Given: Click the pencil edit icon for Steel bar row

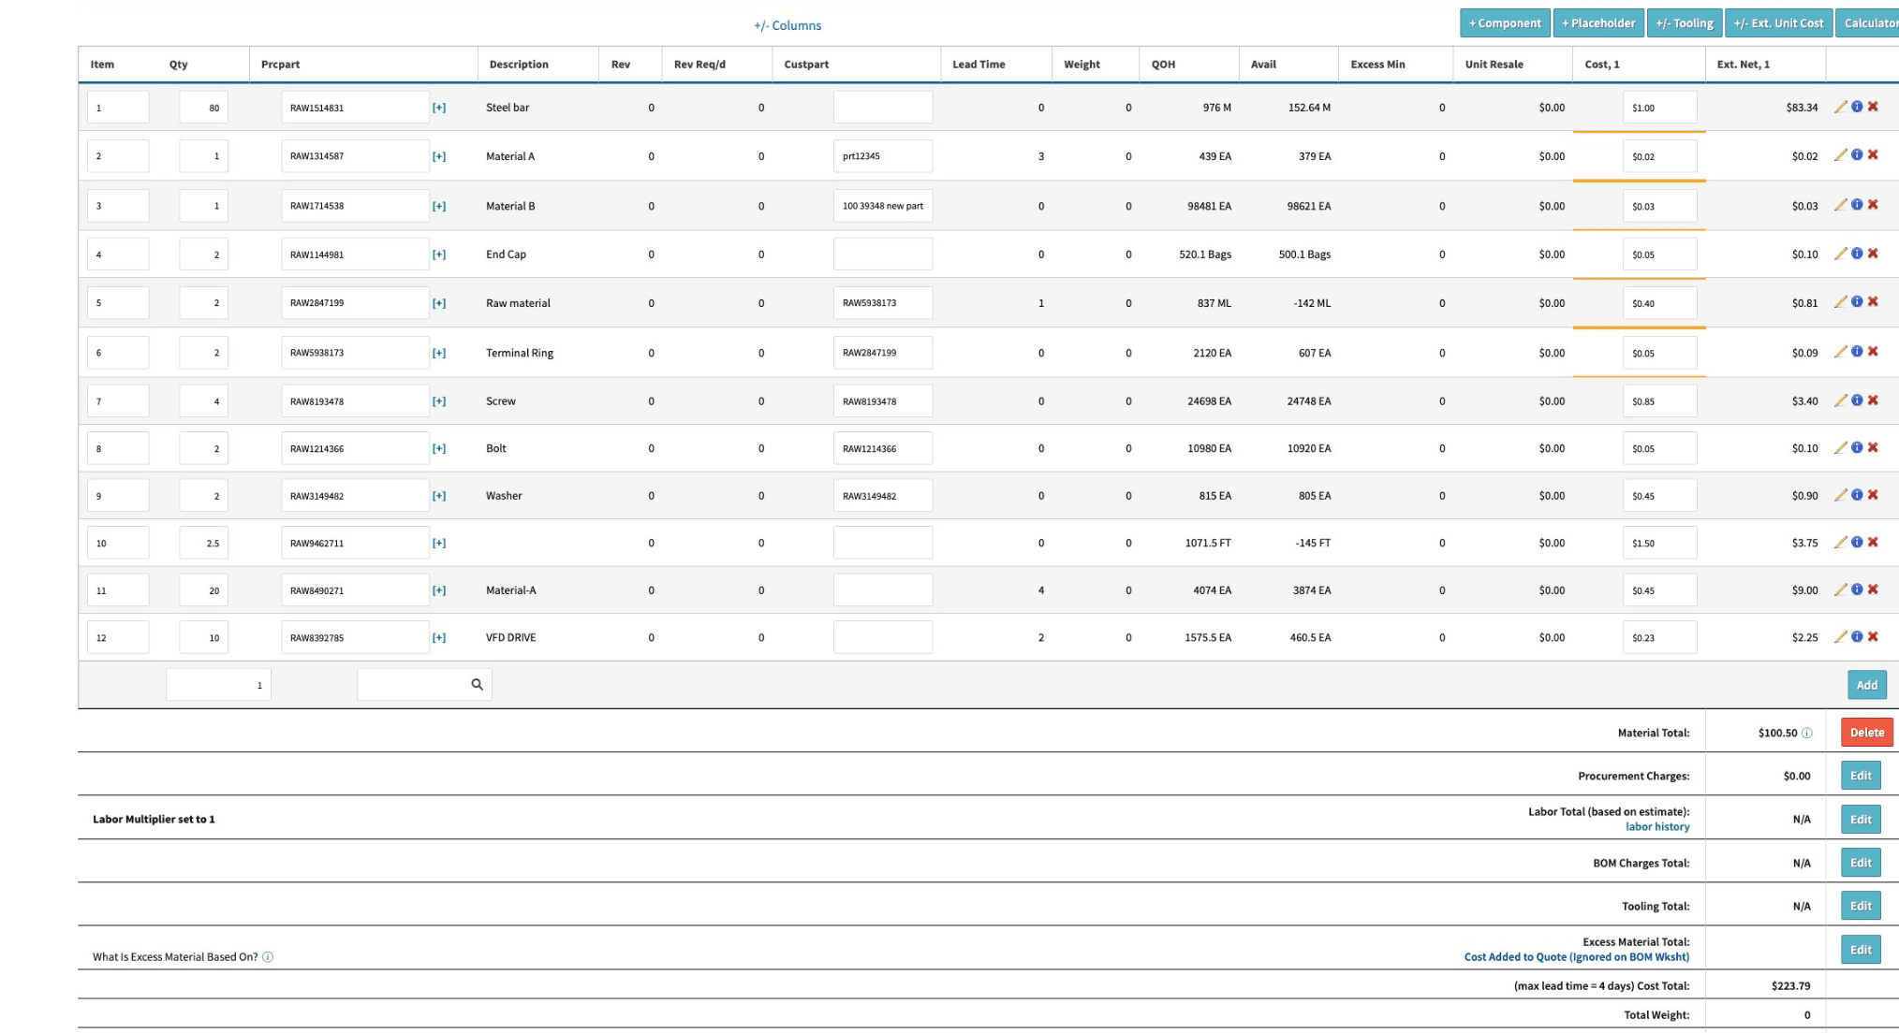Looking at the screenshot, I should [x=1840, y=107].
